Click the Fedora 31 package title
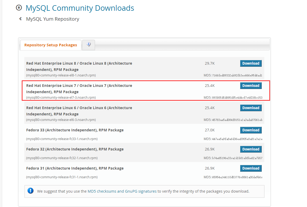The width and height of the screenshot is (307, 207). click(75, 169)
